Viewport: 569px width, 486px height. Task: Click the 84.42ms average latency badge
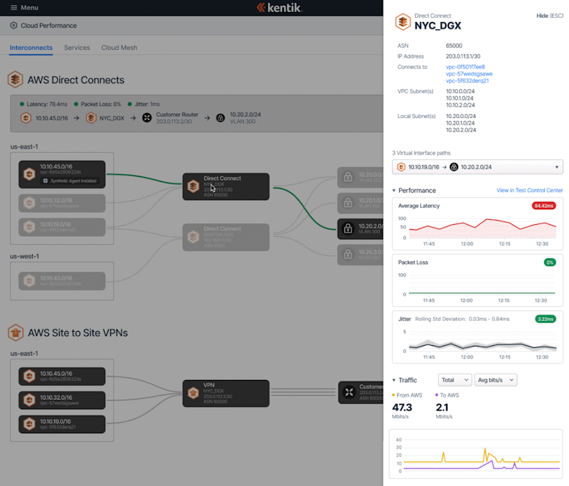543,206
